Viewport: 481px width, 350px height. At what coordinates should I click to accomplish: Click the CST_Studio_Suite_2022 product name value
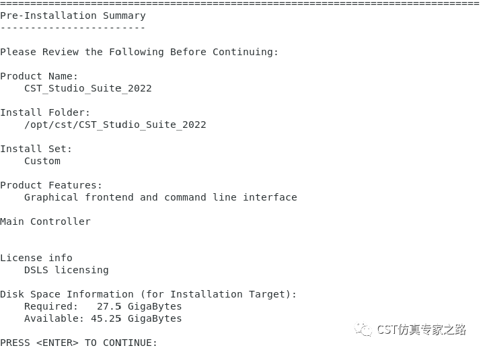point(88,88)
